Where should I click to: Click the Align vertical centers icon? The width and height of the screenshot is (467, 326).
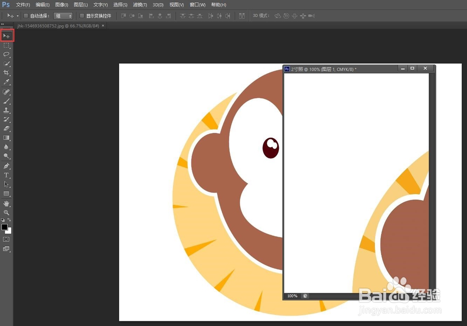click(132, 16)
